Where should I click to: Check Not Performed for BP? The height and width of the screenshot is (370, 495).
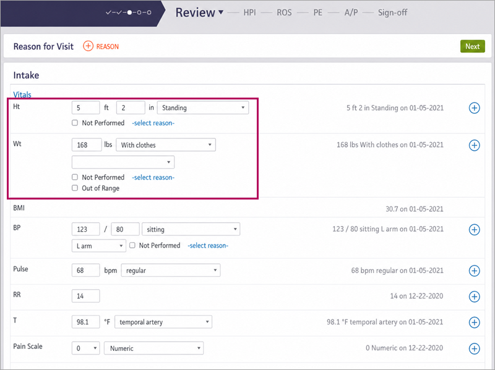click(132, 245)
